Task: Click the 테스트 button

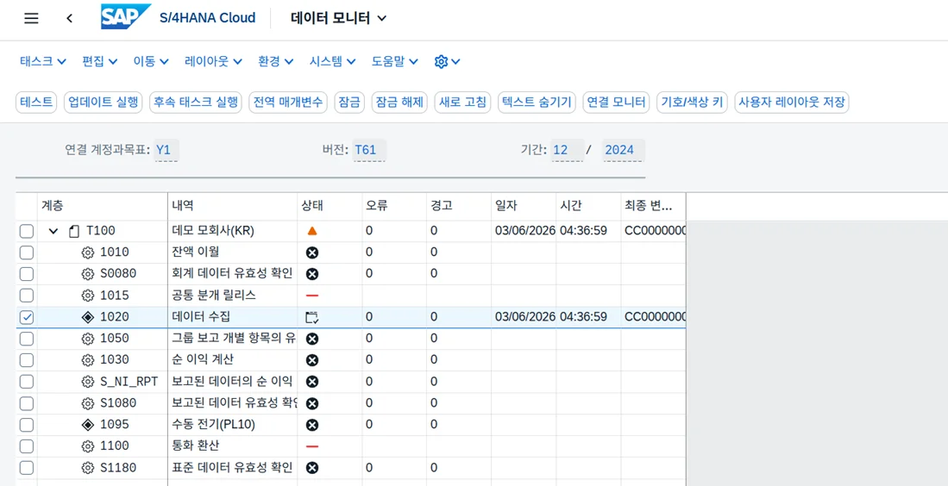Action: (36, 102)
